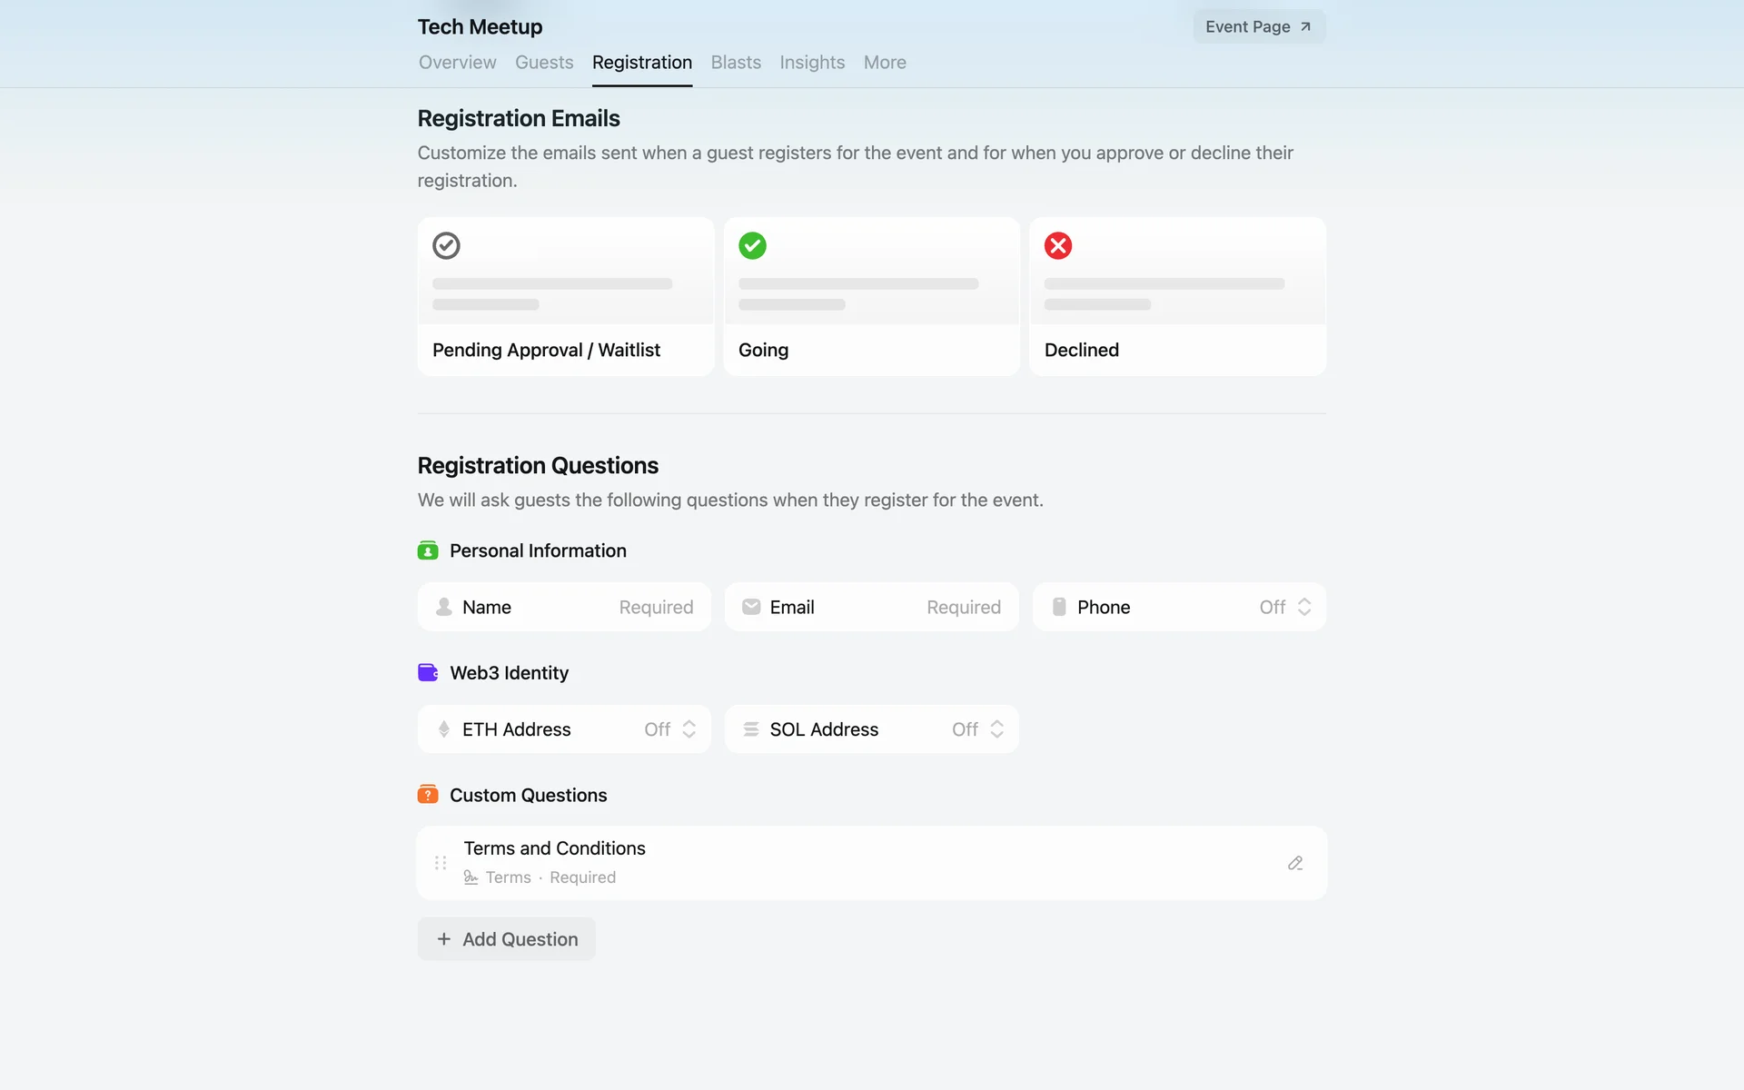Click the drag handle beside Terms and Conditions

(441, 863)
